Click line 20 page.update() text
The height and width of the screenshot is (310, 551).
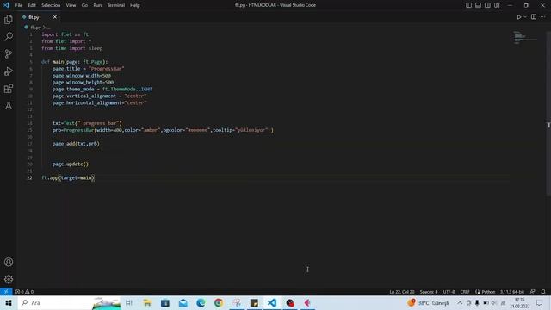tap(71, 164)
